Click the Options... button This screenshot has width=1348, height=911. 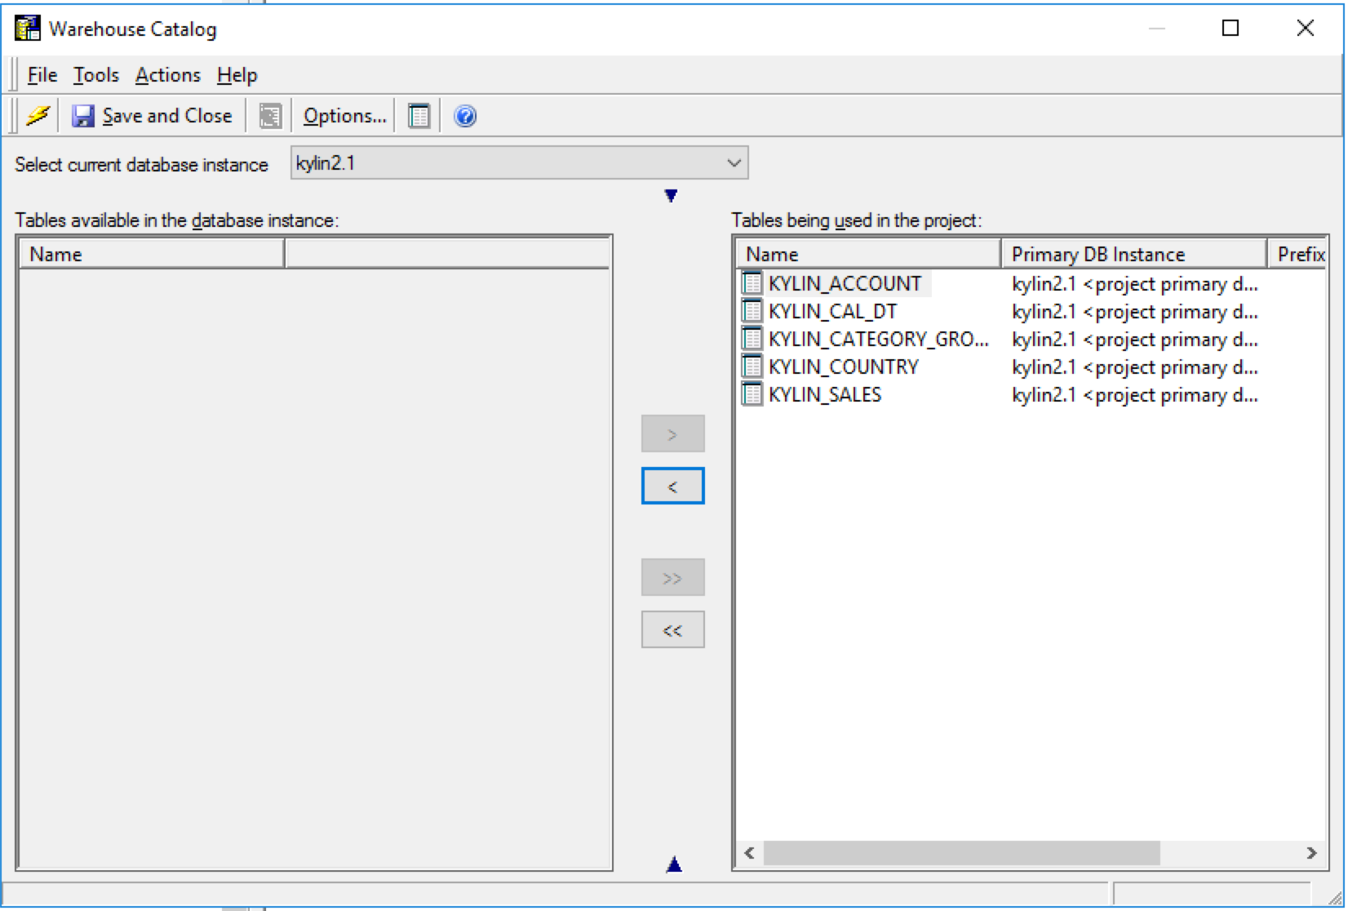(x=344, y=116)
